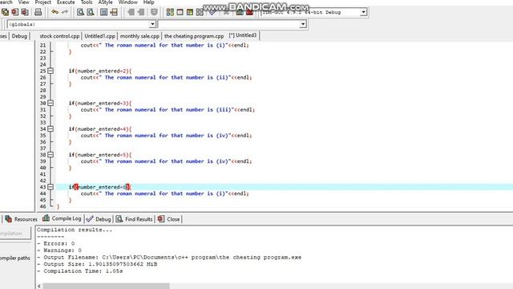Open the Debug tab in left panel
The width and height of the screenshot is (513, 289).
19,36
